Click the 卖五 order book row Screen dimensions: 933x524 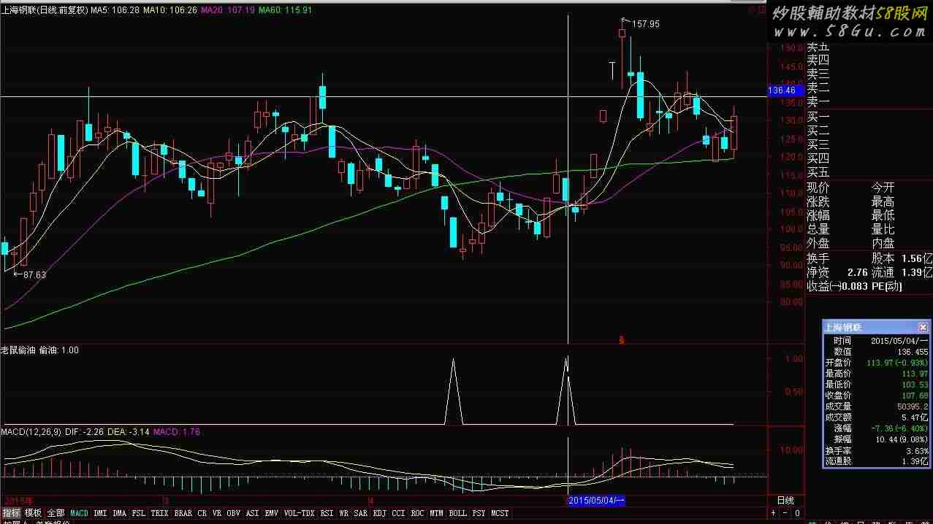pos(818,47)
